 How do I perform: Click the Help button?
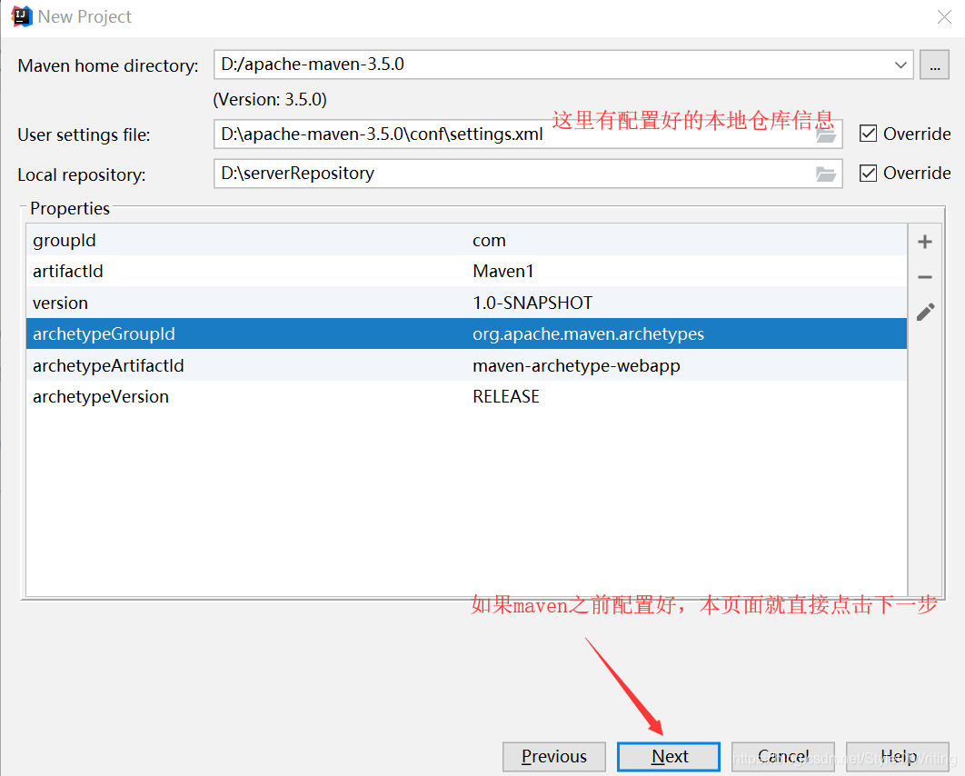pos(898,756)
